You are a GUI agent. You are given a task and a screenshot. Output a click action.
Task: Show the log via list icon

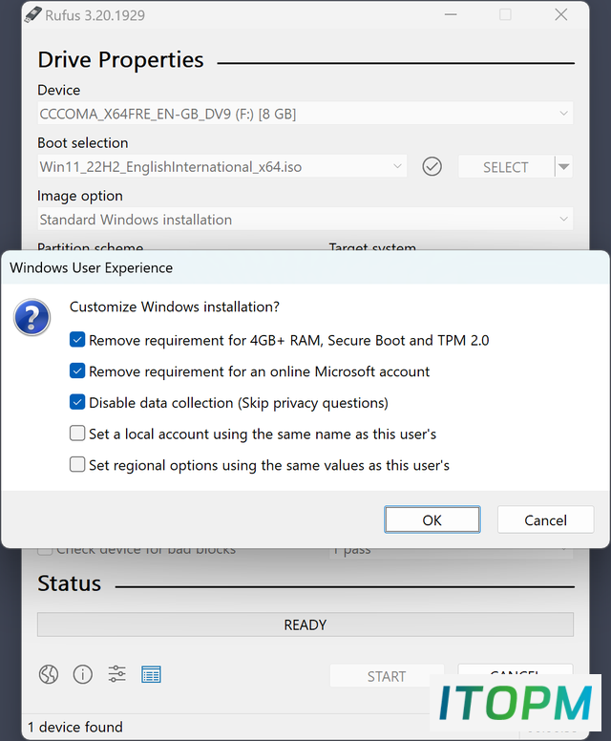(151, 674)
